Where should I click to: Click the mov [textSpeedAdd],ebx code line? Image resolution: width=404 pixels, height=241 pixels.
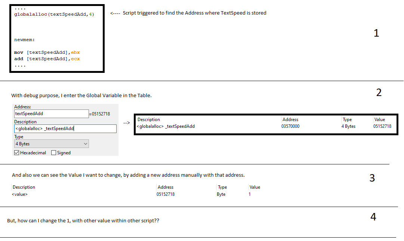47,52
